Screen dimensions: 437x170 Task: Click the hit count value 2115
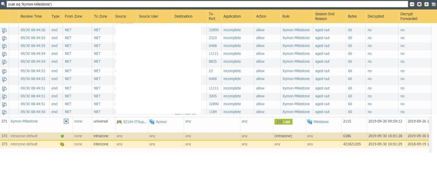pos(347,121)
